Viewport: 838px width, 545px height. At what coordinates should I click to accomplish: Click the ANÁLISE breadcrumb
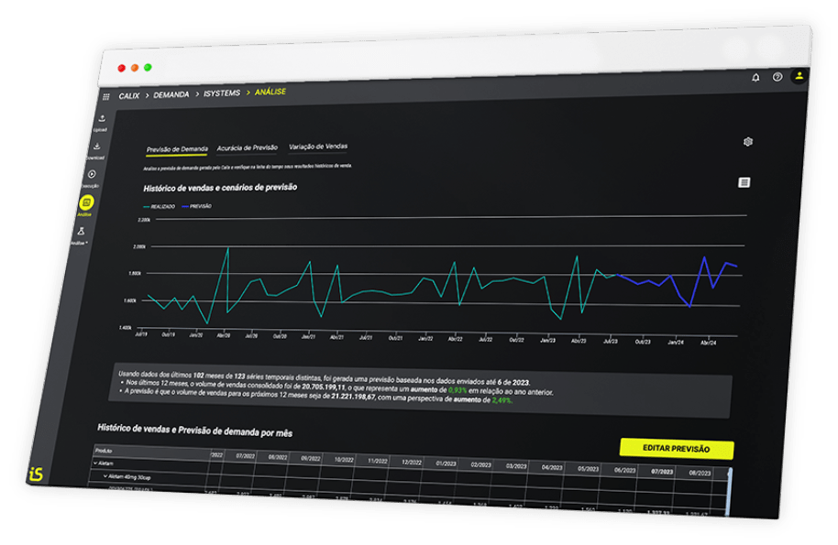pos(270,92)
